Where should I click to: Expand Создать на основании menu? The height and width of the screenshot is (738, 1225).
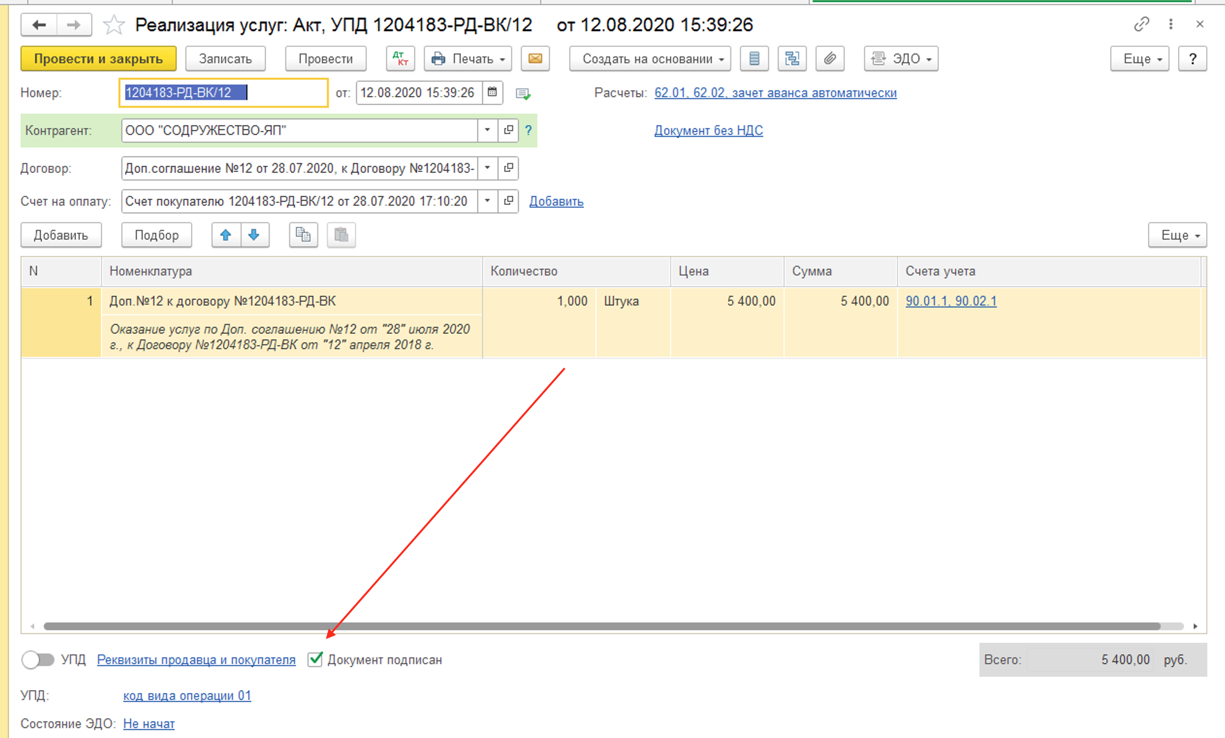click(x=649, y=59)
